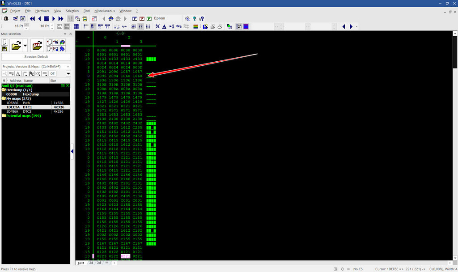The height and width of the screenshot is (272, 458).
Task: Click the binoculars search icon
Action: pyautogui.click(x=111, y=19)
